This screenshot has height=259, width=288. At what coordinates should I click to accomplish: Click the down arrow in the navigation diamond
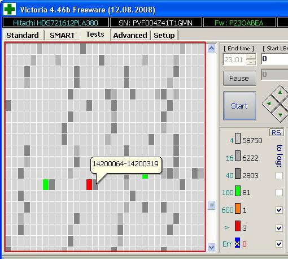[x=280, y=115]
